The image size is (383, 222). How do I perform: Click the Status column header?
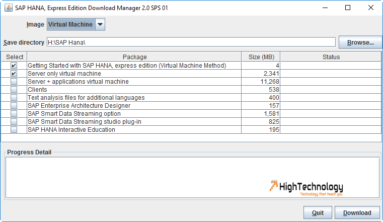(x=331, y=57)
